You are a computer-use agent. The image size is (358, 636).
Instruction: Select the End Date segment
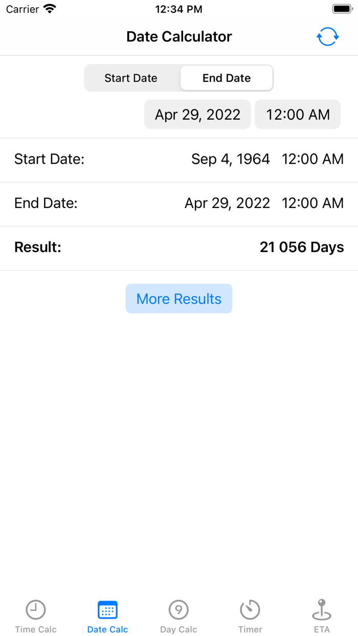[226, 78]
